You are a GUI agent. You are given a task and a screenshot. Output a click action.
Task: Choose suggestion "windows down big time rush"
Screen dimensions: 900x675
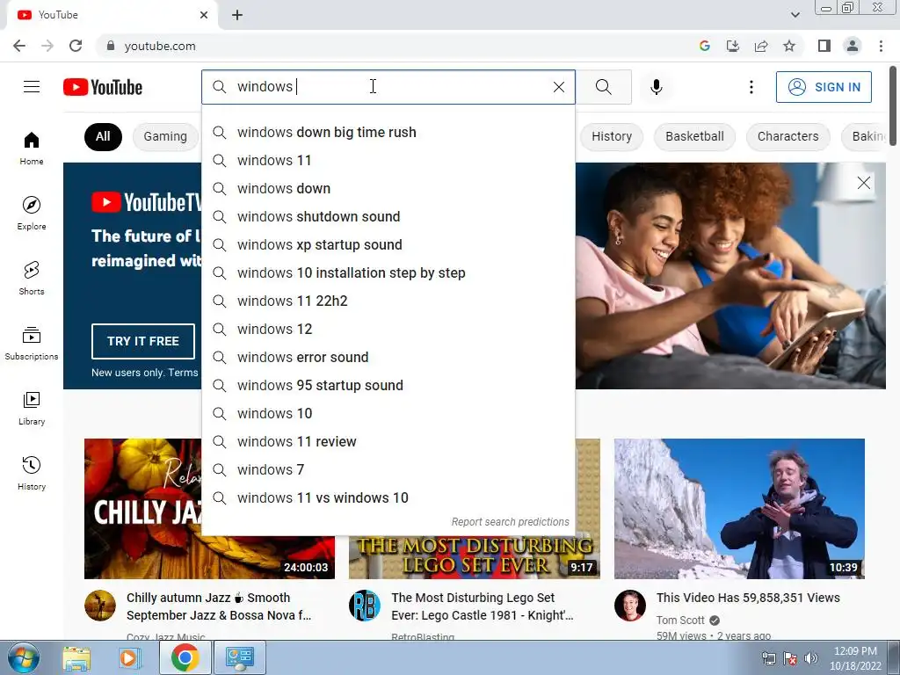point(388,132)
